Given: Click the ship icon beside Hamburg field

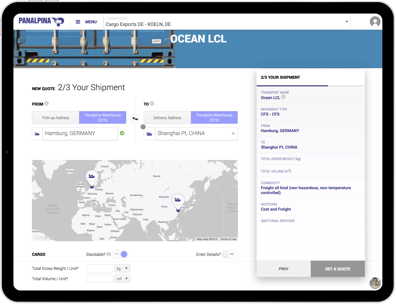Looking at the screenshot, I should 37,134.
